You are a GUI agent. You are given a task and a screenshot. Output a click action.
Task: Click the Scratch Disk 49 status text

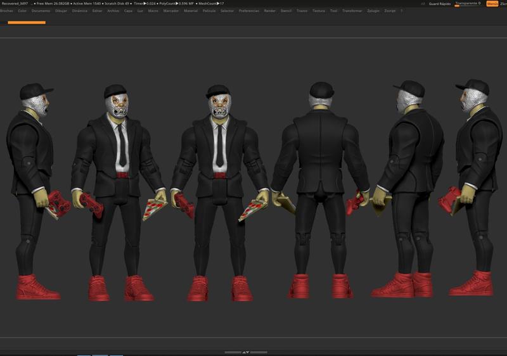click(x=117, y=4)
